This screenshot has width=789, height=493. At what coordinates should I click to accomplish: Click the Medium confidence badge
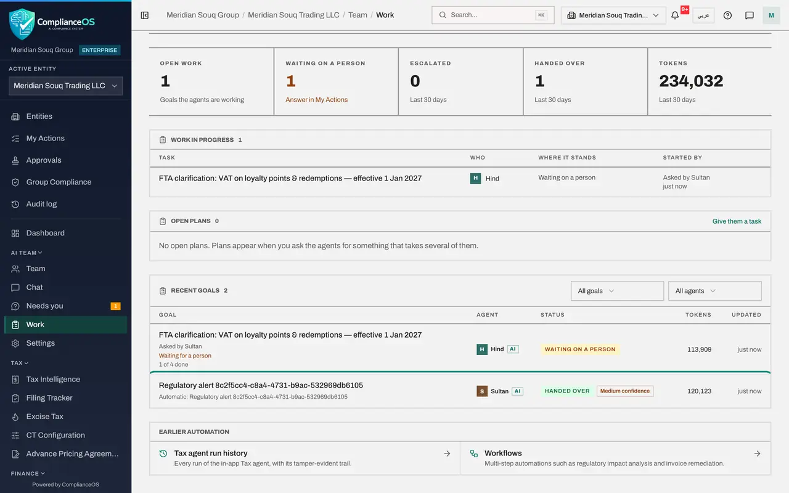point(625,391)
